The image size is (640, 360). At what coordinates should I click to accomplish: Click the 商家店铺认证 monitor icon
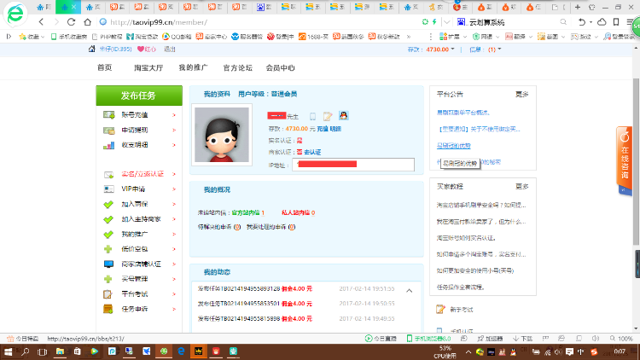108,264
